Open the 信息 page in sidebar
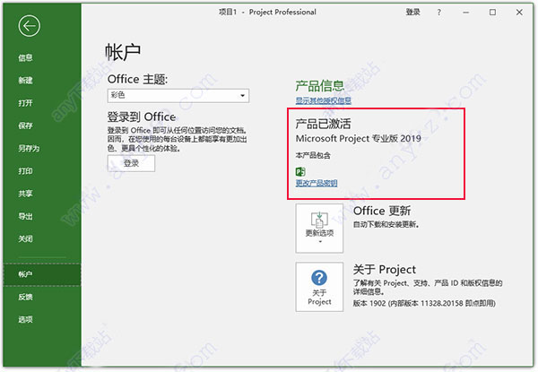The height and width of the screenshot is (372, 538). (25, 57)
